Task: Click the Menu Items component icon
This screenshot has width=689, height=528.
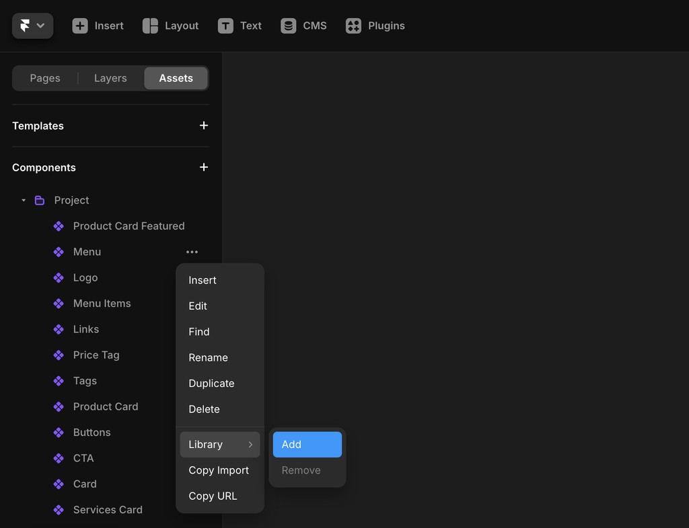Action: point(59,303)
